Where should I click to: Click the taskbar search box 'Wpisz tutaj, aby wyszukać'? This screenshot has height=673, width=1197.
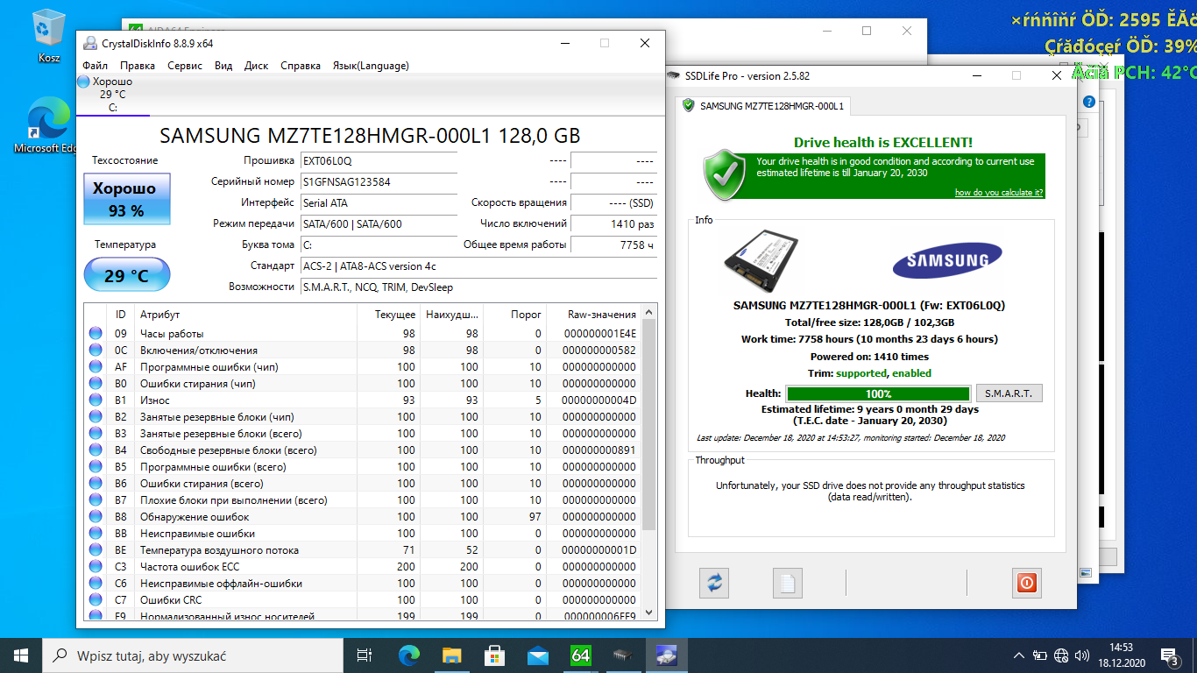click(x=193, y=655)
